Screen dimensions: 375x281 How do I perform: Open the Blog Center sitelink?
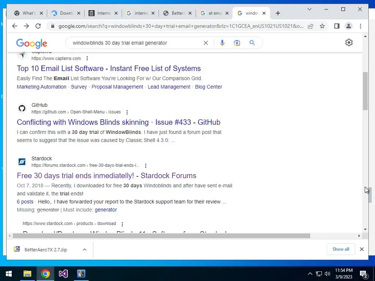[208, 87]
